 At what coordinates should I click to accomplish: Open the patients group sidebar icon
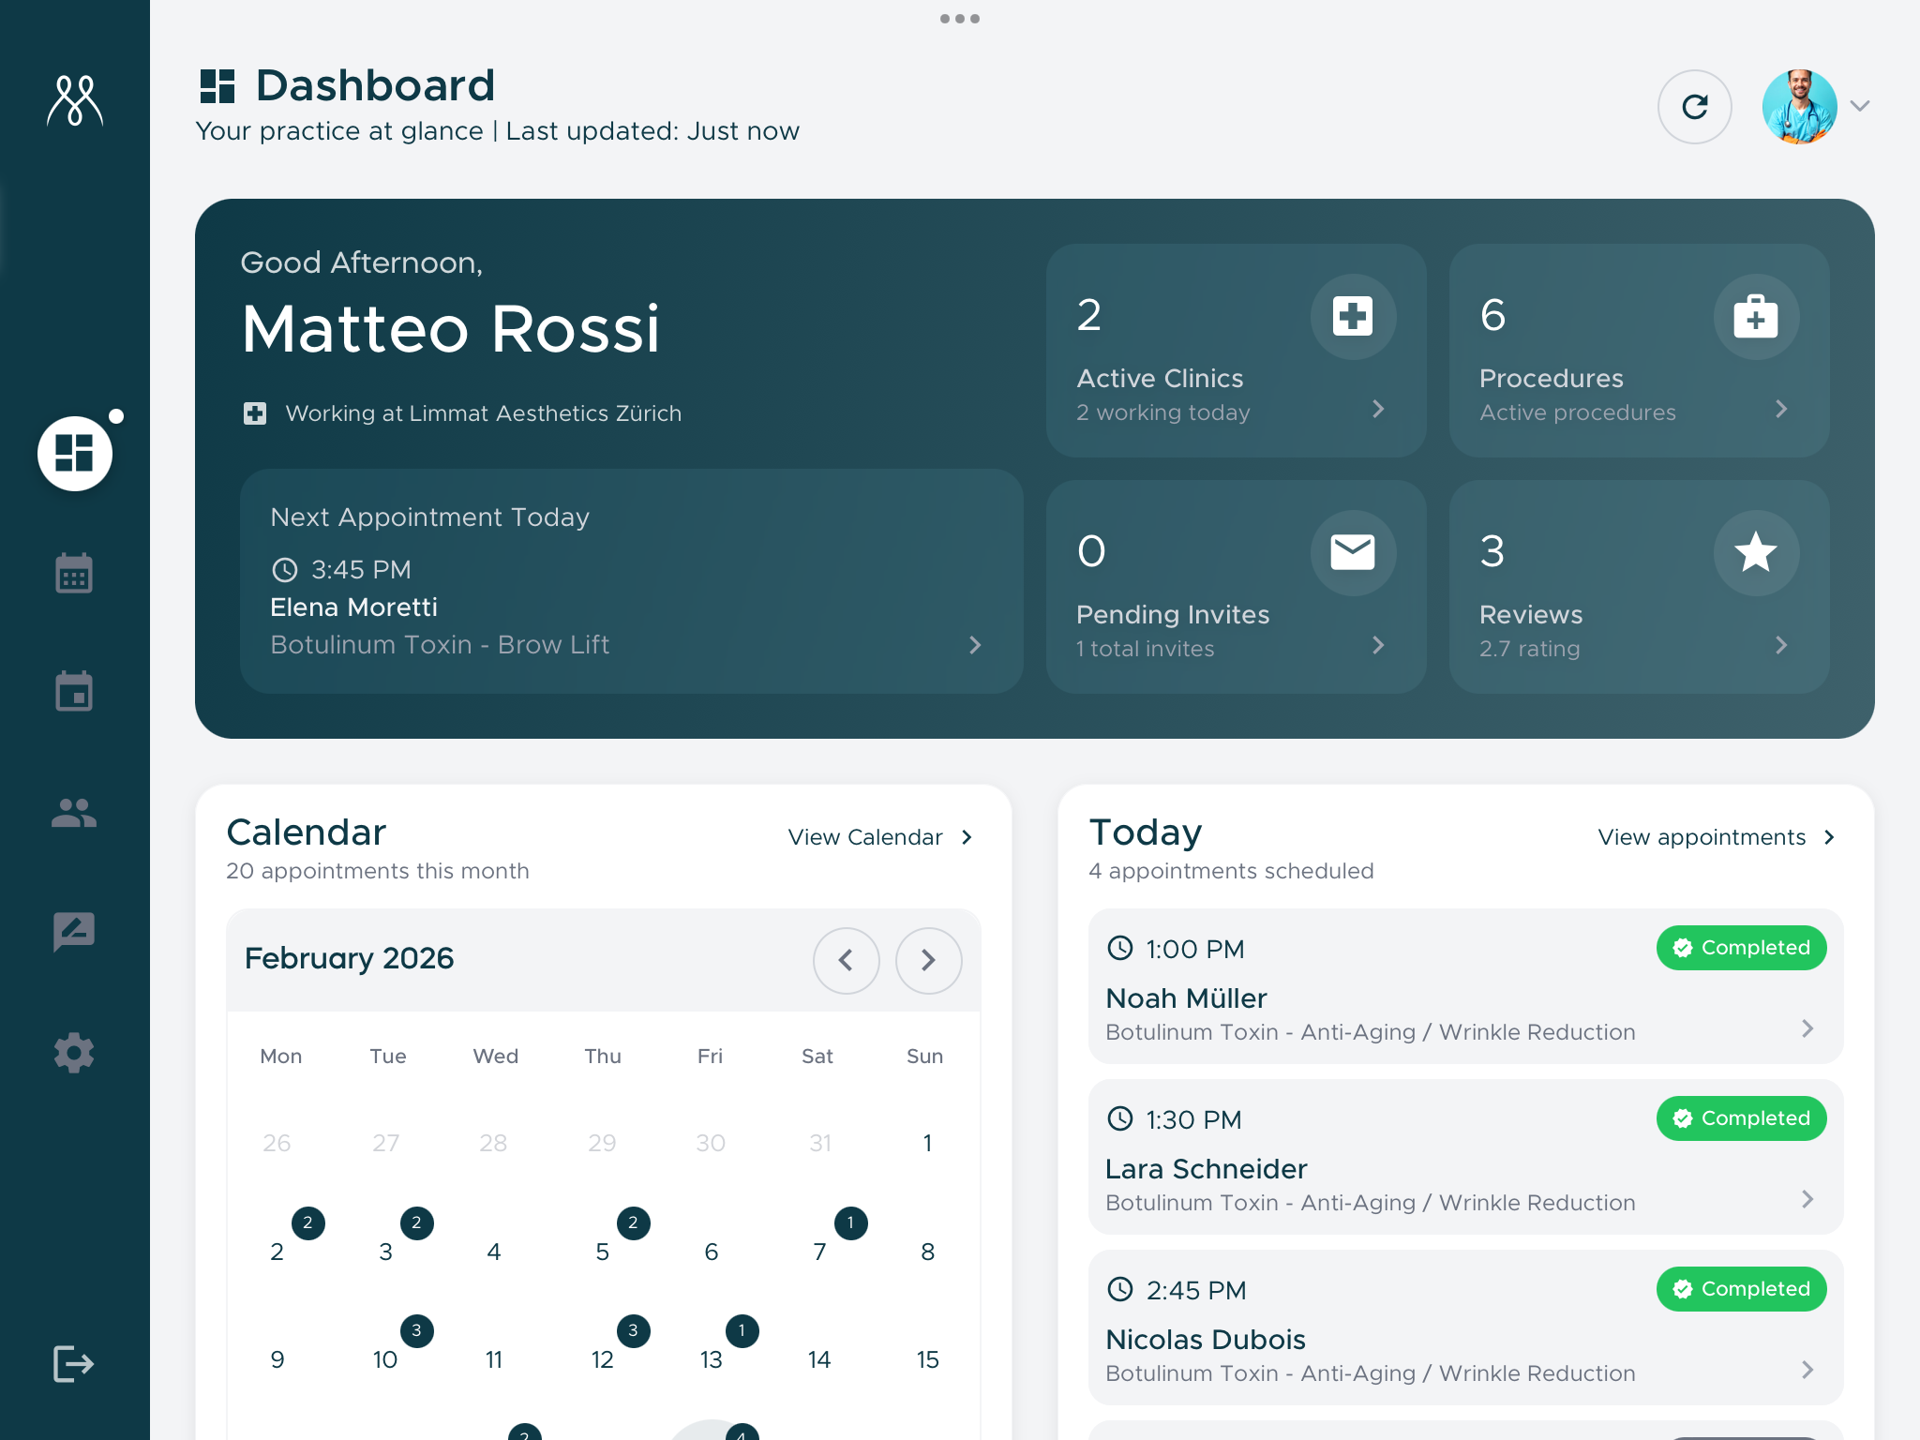(x=74, y=812)
